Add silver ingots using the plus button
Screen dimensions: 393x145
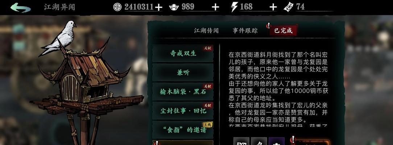[215, 7]
